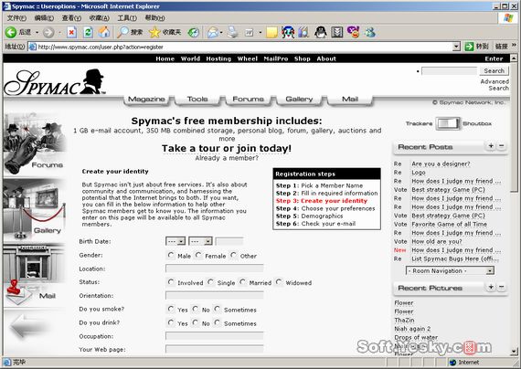
Task: Click the large grey back arrow graphic
Action: [x=30, y=326]
